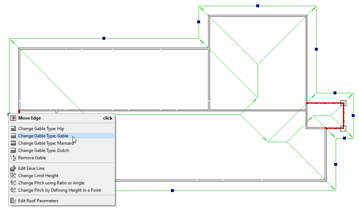
Task: Click square node at bottom corner of red edge
Action: (343, 128)
